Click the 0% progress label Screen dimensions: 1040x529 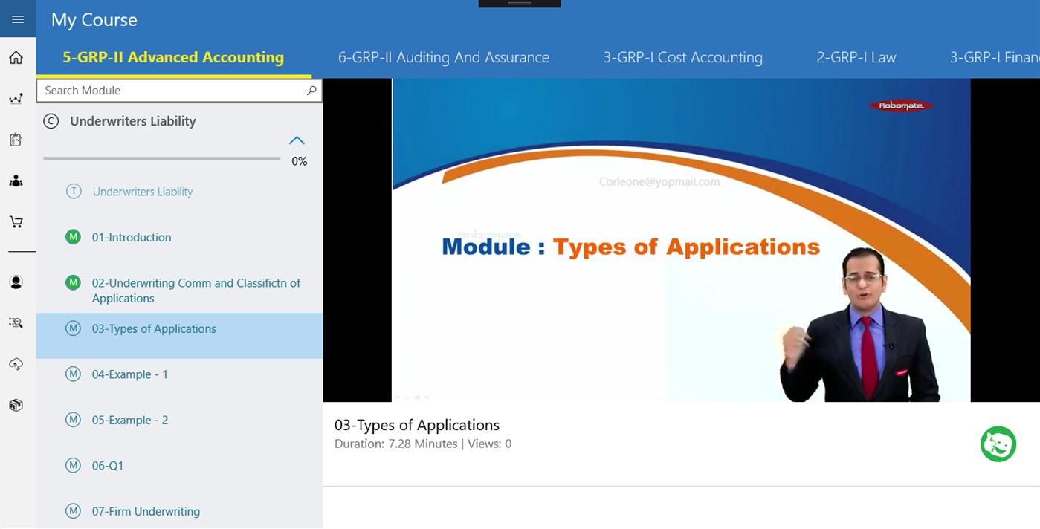pyautogui.click(x=300, y=161)
